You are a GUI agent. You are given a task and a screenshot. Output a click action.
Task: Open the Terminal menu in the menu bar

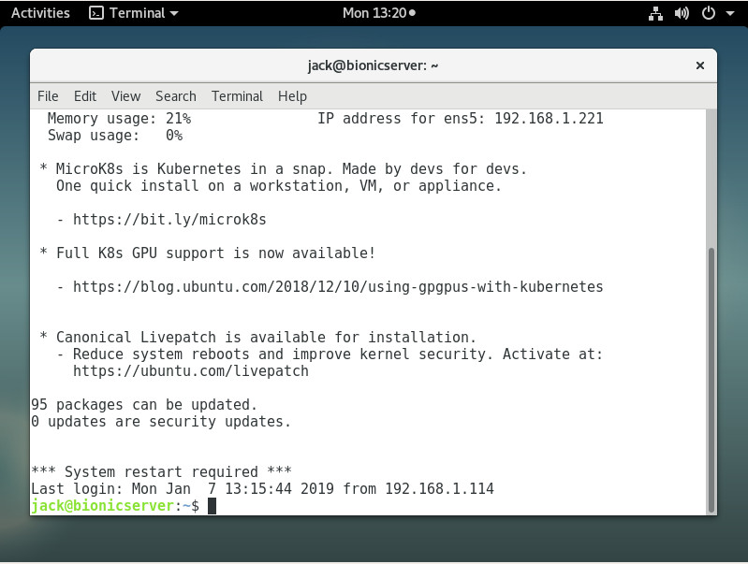coord(237,96)
